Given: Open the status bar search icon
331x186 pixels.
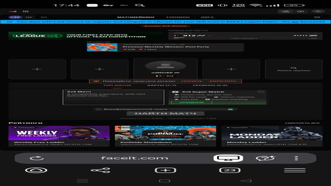Looking at the screenshot, I should [x=140, y=5].
